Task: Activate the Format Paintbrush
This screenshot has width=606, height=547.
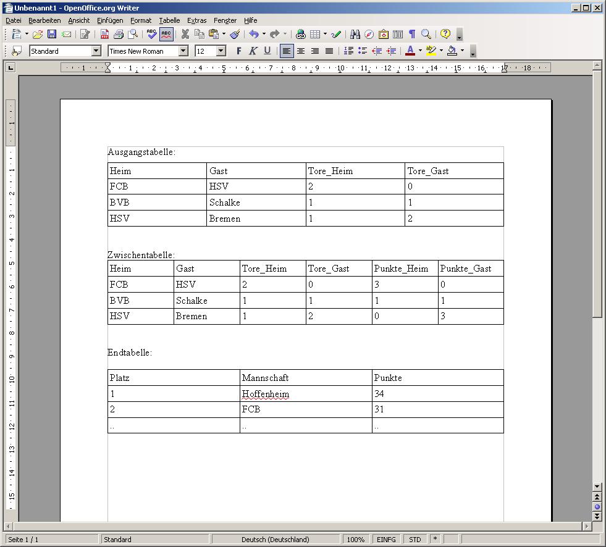Action: [x=235, y=35]
